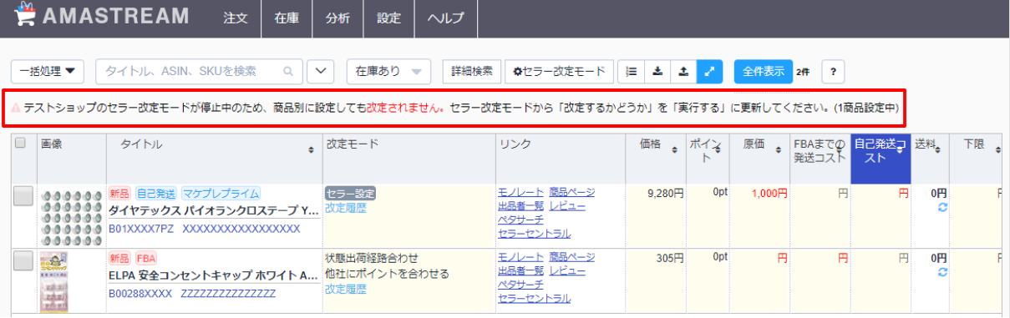The width and height of the screenshot is (1010, 318).
Task: Toggle the select-all checkbox in header
Action: [x=21, y=142]
